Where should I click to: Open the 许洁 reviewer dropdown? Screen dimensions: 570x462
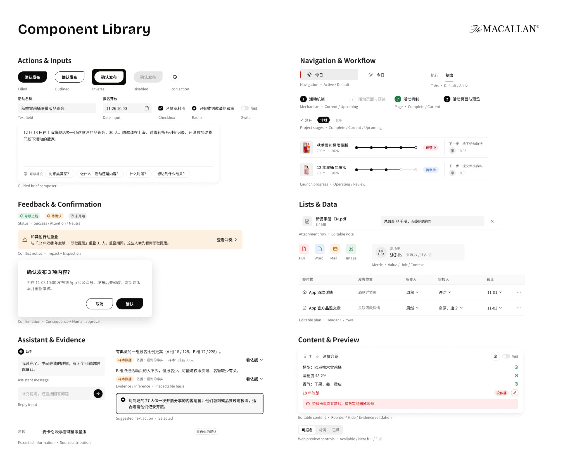tap(445, 292)
